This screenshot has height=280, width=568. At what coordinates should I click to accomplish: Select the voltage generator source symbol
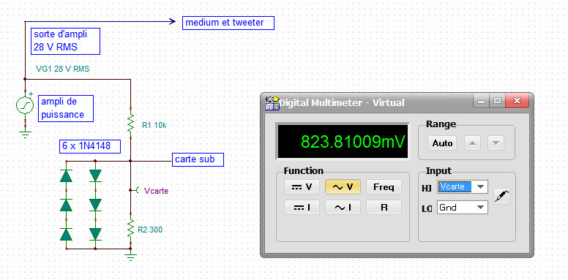25,105
